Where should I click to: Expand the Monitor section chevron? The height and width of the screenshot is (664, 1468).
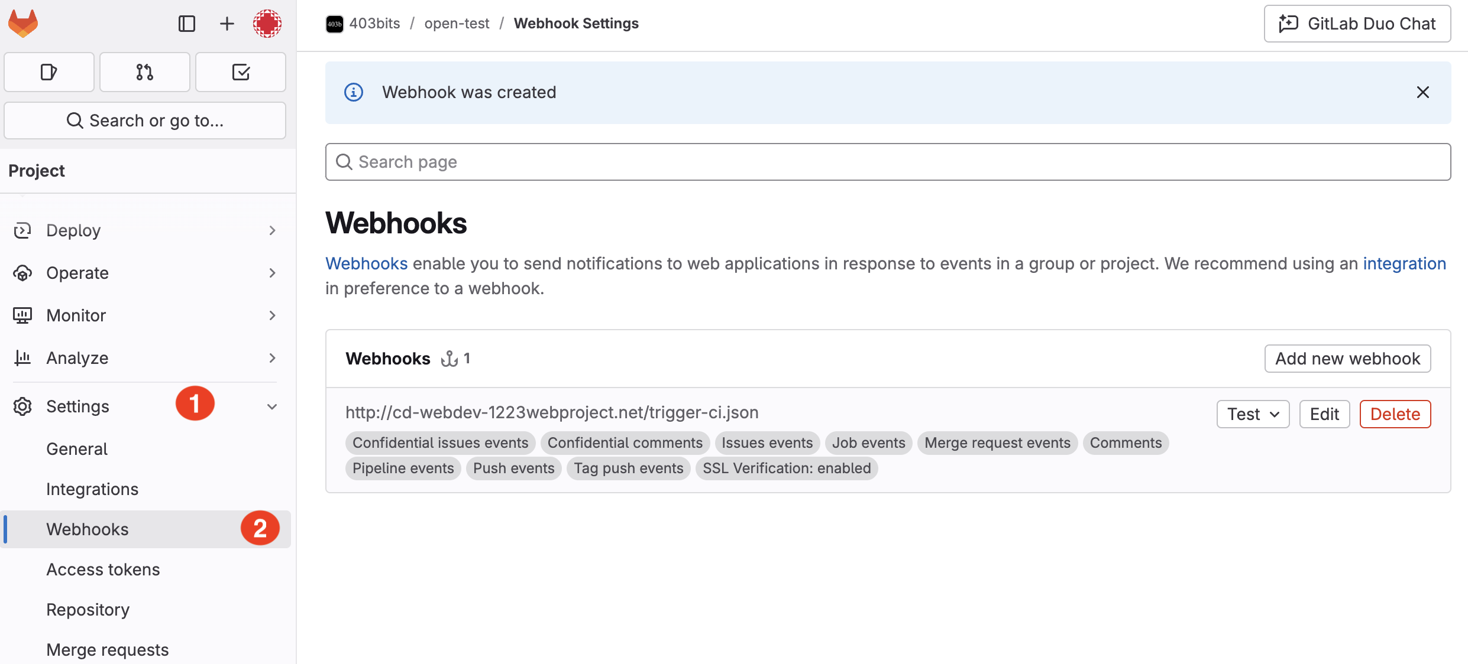click(x=272, y=315)
